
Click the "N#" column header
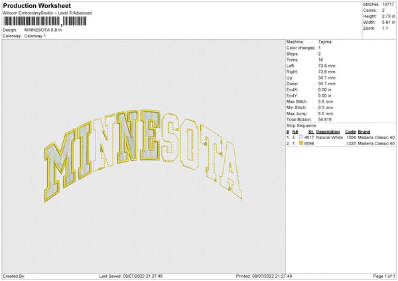(x=295, y=132)
